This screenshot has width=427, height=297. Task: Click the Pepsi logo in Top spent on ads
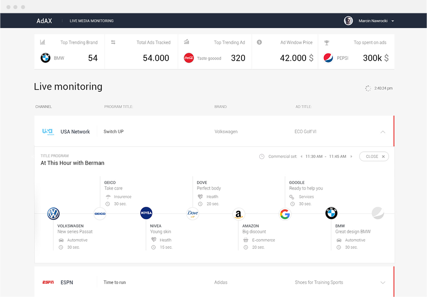[x=328, y=58]
